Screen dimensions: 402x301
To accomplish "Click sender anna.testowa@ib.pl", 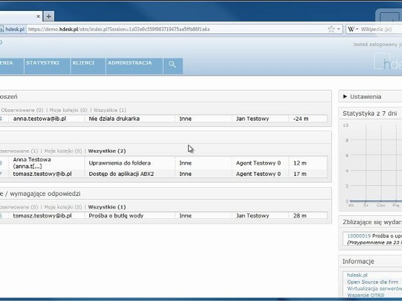I will point(39,119).
